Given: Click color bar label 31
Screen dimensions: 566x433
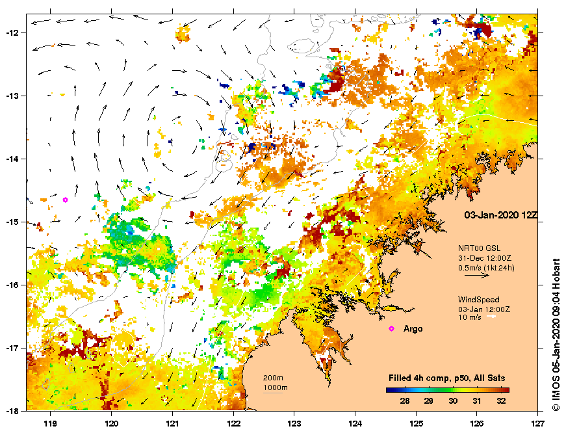Looking at the screenshot, I should tap(477, 400).
